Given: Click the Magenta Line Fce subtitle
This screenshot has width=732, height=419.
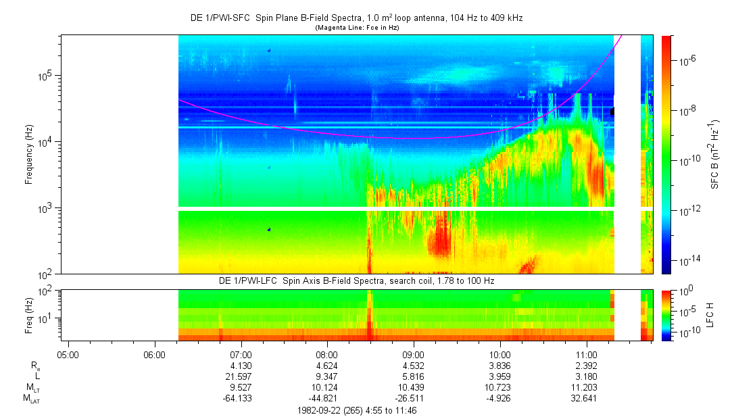Looking at the screenshot, I should (x=357, y=28).
